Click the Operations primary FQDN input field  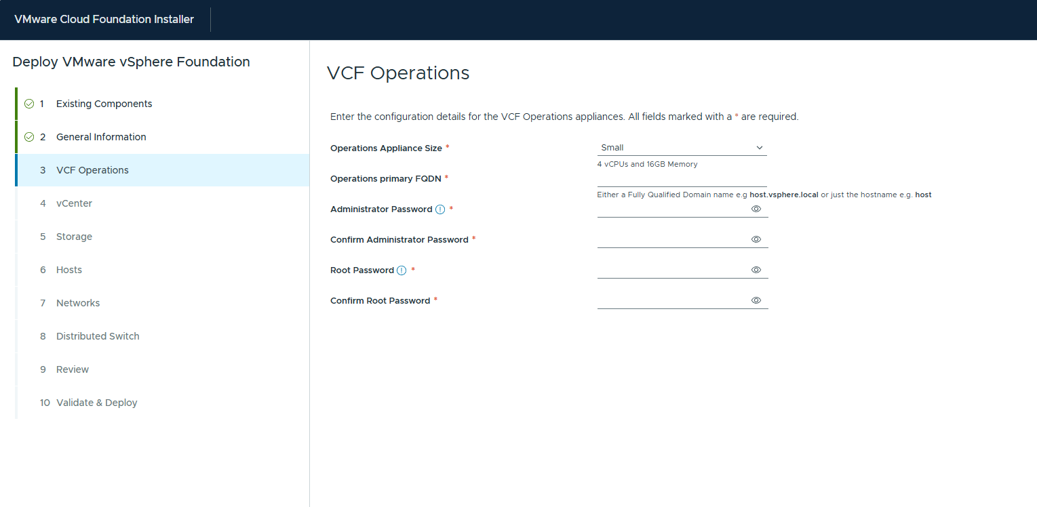tap(681, 179)
